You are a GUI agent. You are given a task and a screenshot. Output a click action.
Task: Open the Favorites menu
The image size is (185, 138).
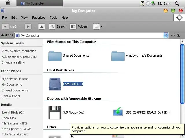coord(38,18)
